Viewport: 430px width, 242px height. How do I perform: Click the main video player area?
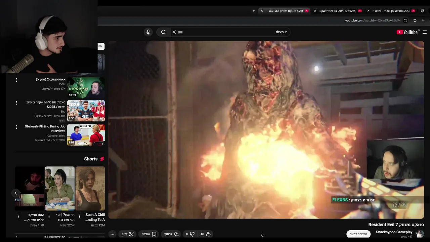pos(266,130)
